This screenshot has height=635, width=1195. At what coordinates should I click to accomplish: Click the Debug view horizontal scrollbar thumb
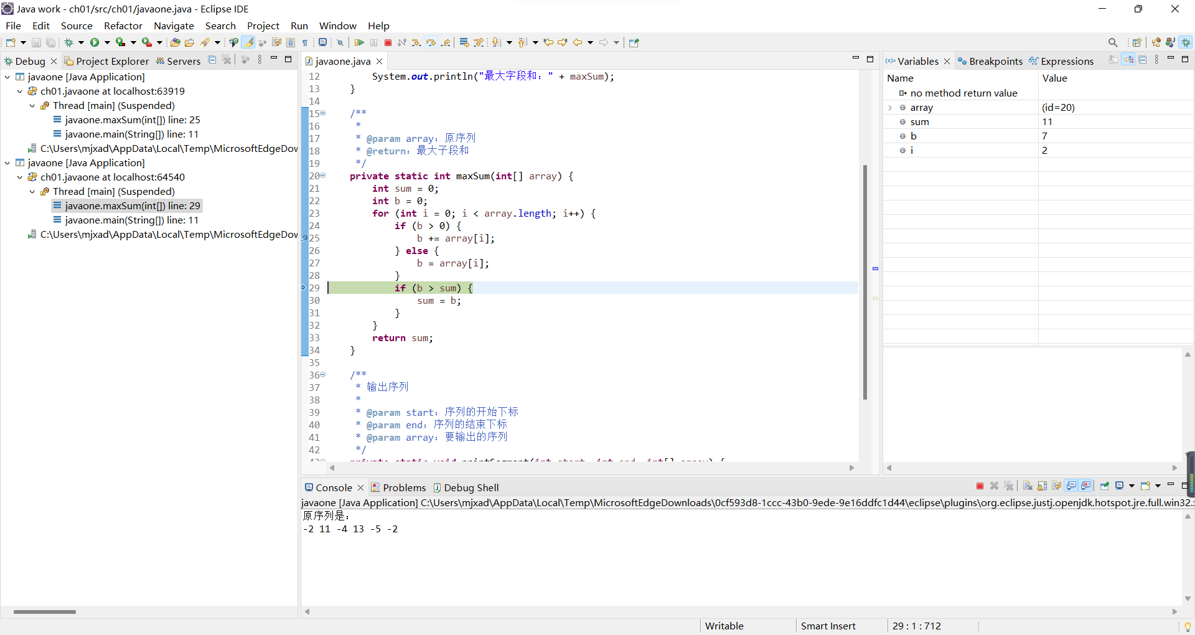[45, 611]
